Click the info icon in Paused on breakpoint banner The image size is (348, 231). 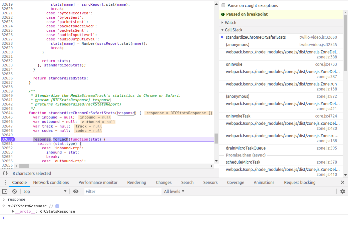223,14
